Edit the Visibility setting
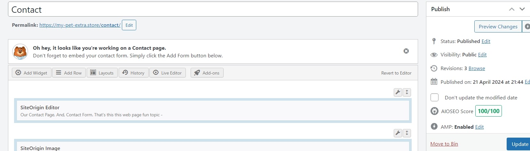The image size is (530, 151). [x=482, y=55]
